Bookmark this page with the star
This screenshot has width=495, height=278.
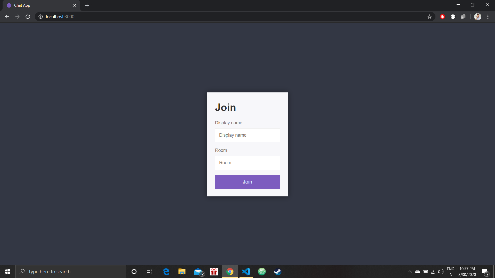tap(430, 16)
